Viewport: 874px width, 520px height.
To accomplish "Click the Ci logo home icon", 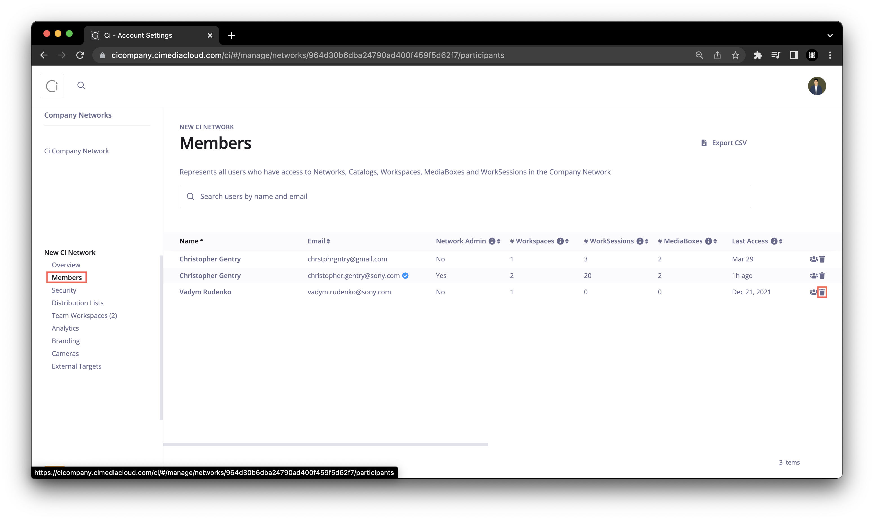I will [52, 86].
